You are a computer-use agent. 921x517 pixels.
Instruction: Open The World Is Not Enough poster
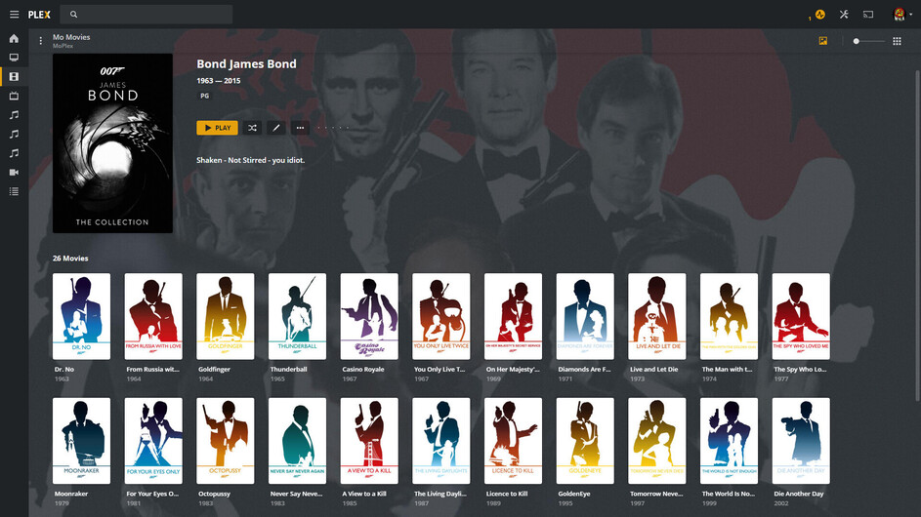(729, 441)
